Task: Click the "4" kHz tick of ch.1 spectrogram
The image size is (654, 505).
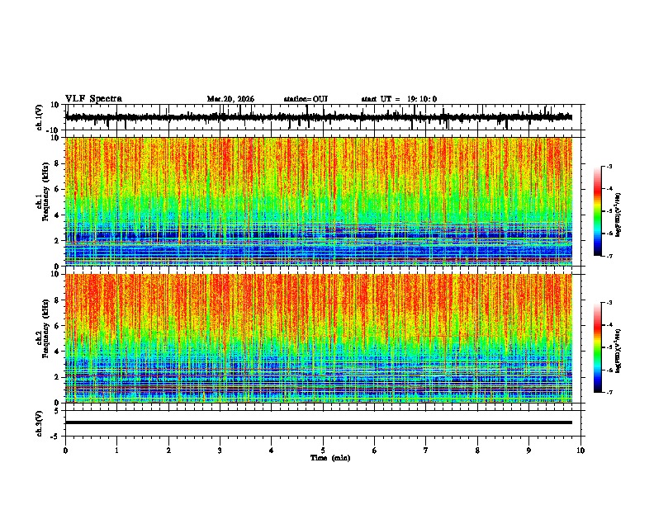Action: coord(57,215)
